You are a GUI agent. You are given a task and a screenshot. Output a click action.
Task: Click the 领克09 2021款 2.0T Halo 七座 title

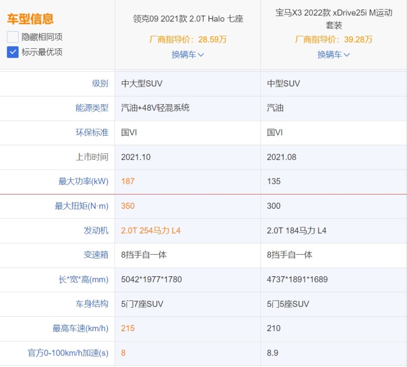click(x=188, y=19)
